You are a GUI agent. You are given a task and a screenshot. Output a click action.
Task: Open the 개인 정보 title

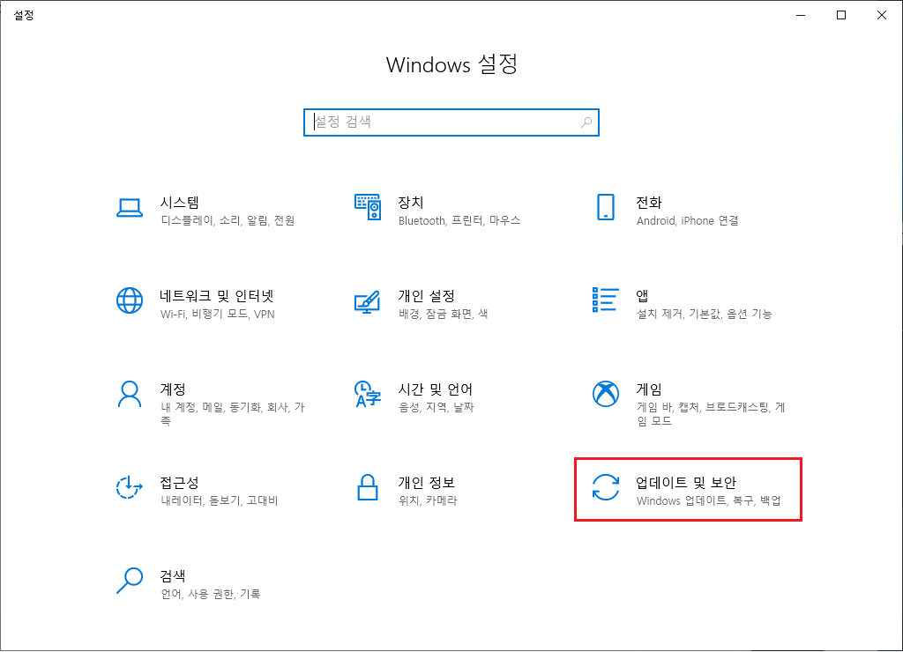pyautogui.click(x=427, y=482)
